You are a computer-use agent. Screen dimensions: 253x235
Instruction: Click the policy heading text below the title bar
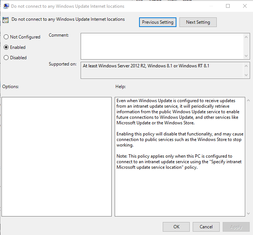pyautogui.click(x=68, y=19)
